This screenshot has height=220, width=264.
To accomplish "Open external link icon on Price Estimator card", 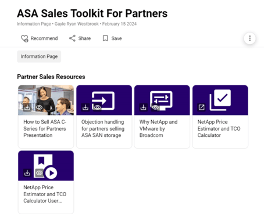I will (201, 107).
